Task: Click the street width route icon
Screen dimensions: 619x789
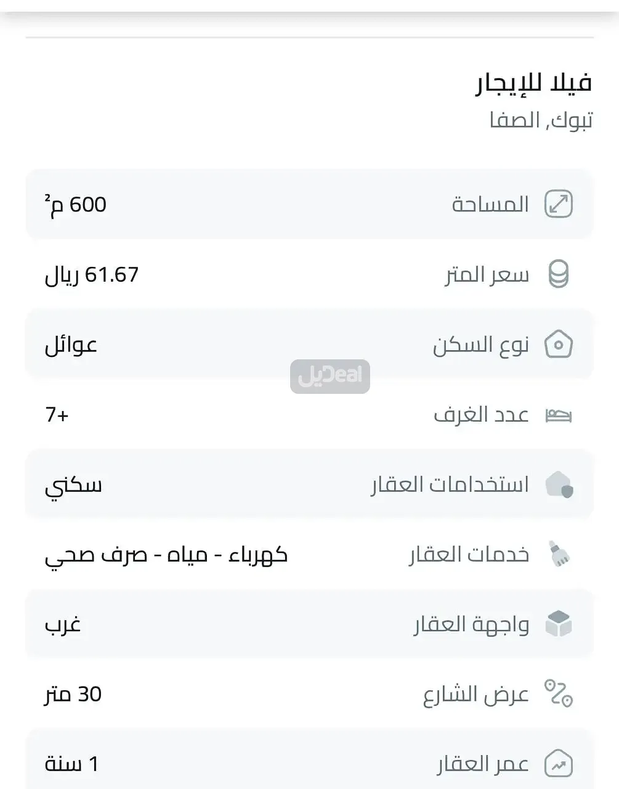Action: (x=558, y=694)
